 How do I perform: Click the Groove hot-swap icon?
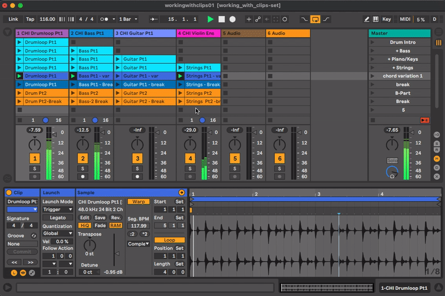[x=34, y=235]
